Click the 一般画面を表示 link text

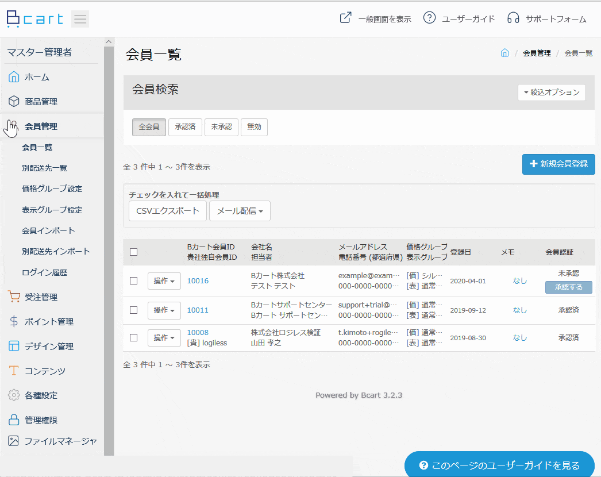point(384,19)
